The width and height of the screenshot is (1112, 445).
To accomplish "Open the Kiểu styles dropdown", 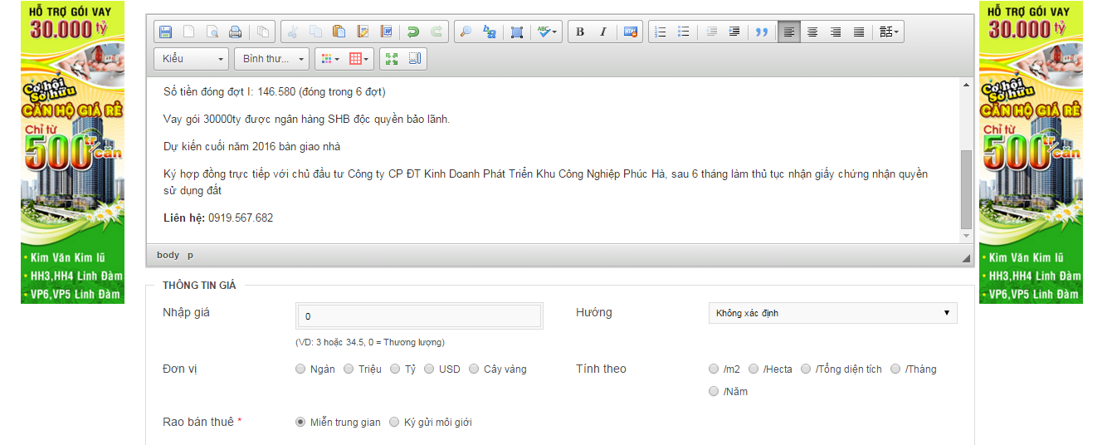I will [191, 59].
